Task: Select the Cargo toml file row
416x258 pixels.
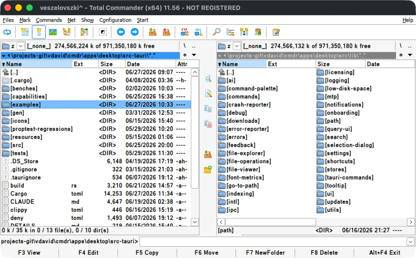Action: [x=96, y=193]
